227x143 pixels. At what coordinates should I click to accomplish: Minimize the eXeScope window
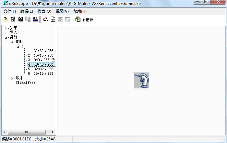[x=197, y=2]
